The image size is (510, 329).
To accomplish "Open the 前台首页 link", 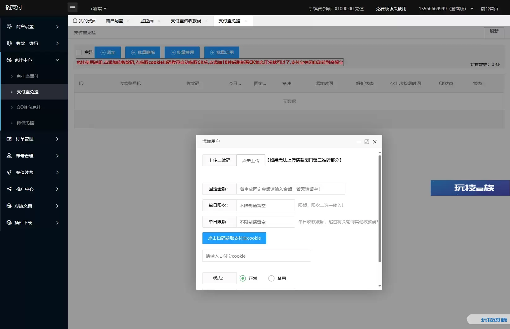I will tap(489, 9).
